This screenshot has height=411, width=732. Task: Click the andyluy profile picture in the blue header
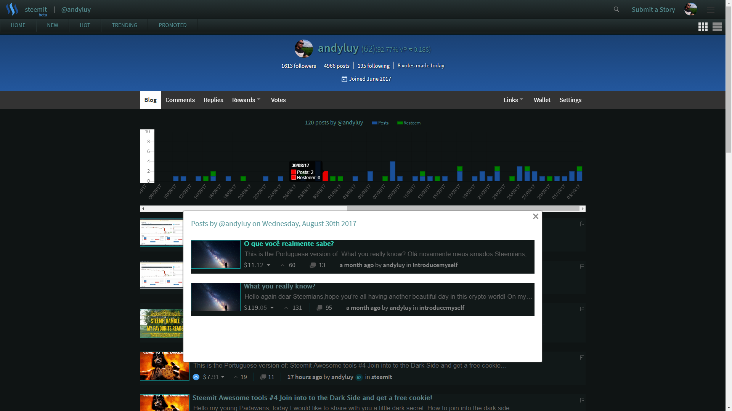click(x=304, y=49)
